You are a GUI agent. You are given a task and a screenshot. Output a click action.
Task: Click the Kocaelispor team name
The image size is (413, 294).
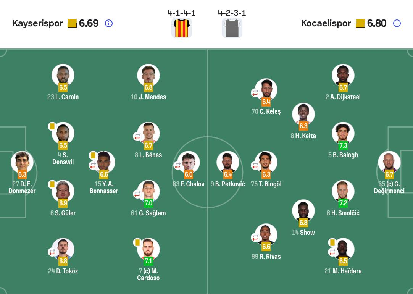click(326, 23)
